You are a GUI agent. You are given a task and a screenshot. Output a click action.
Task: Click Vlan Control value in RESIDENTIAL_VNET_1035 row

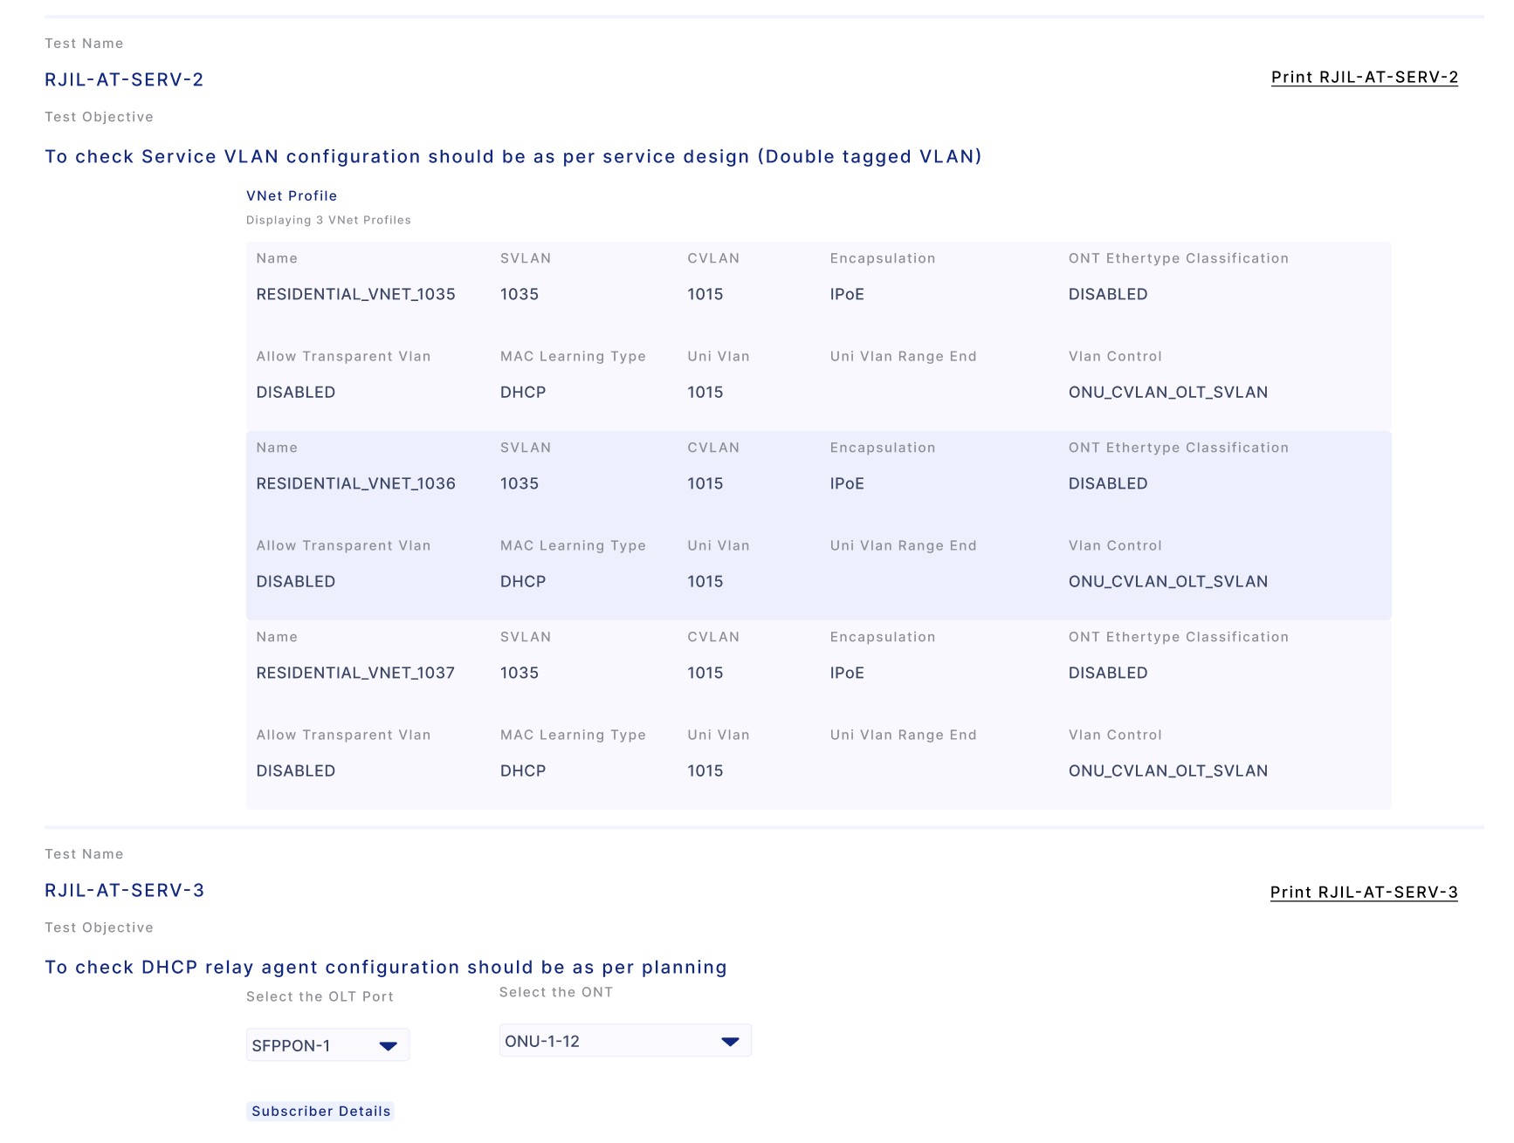1167,393
